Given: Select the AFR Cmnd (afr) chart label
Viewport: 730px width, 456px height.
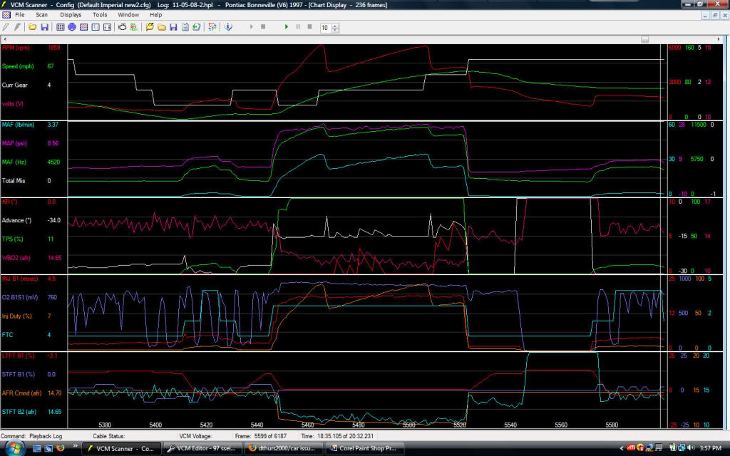Looking at the screenshot, I should [21, 393].
